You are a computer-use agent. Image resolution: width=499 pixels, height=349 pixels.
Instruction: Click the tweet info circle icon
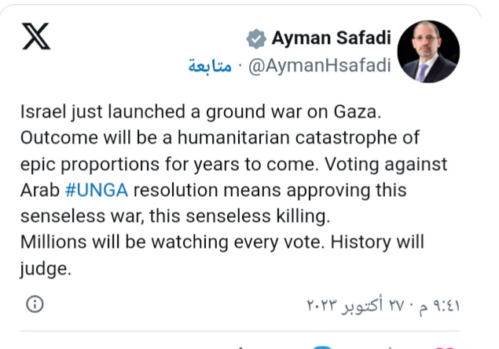[x=35, y=304]
